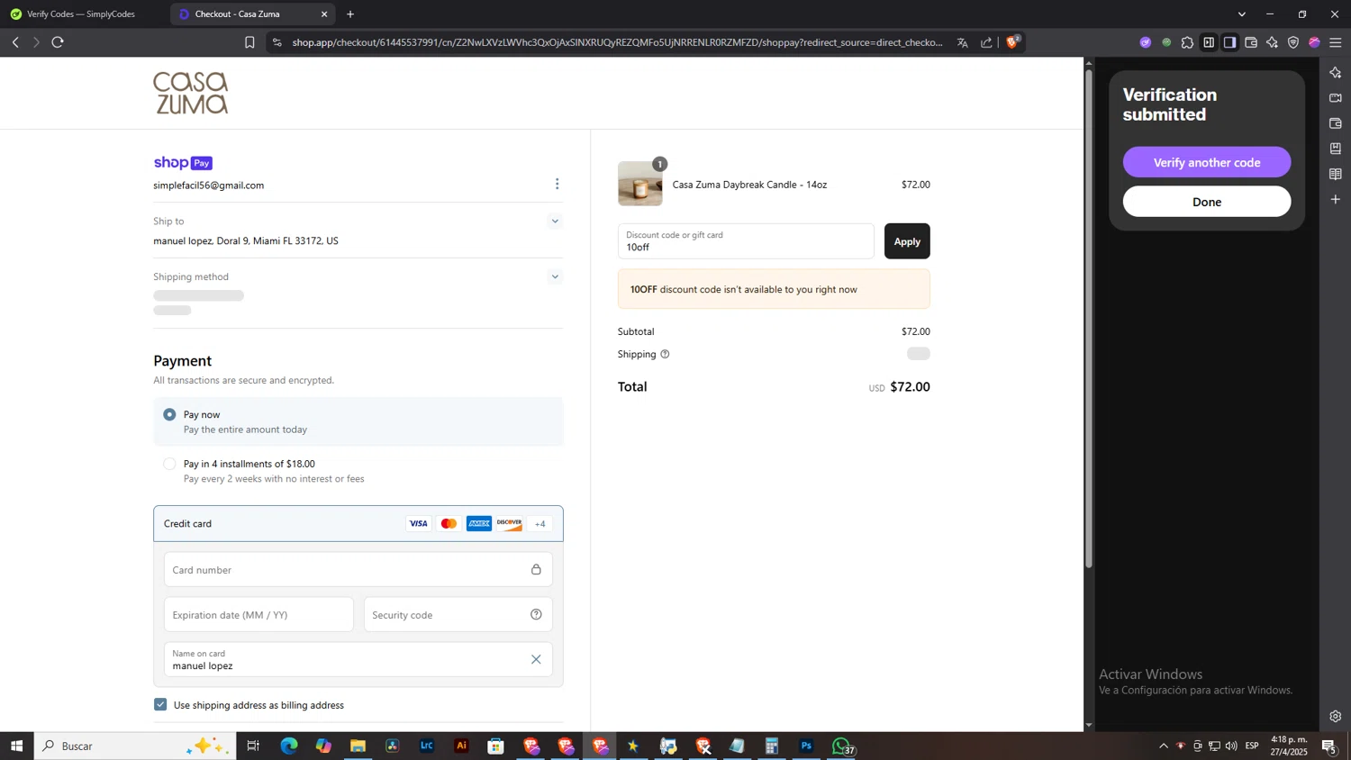Open WhatsApp from the taskbar

coord(841,746)
